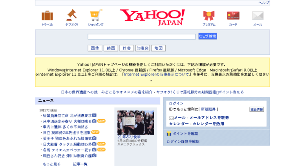
Task: Click the camera icon after 英王子 headline
Action: (94, 138)
